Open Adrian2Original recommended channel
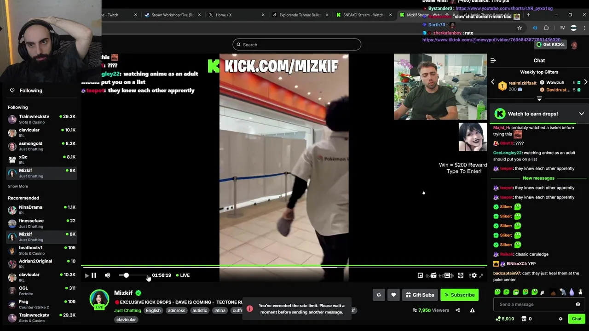 coord(41,264)
